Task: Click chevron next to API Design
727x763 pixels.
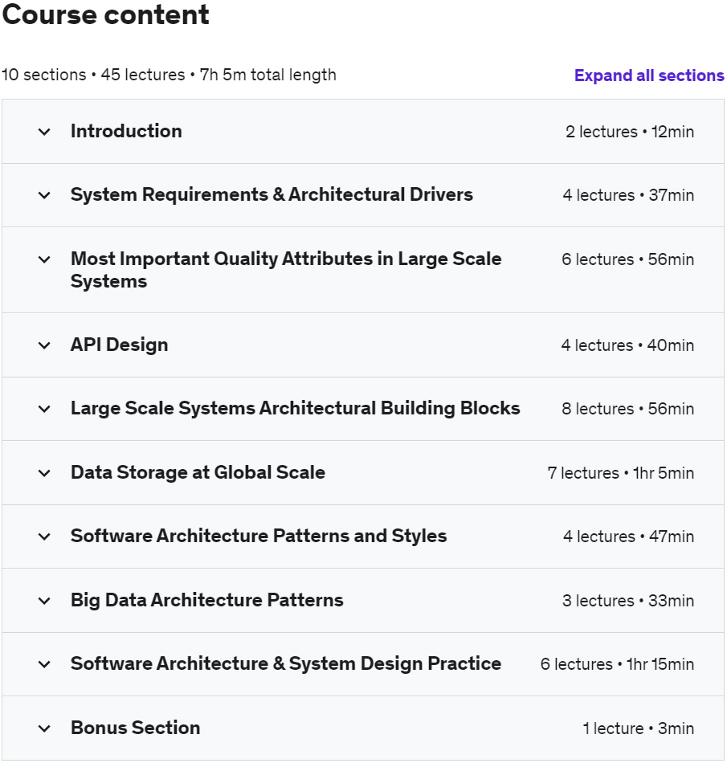Action: click(44, 345)
